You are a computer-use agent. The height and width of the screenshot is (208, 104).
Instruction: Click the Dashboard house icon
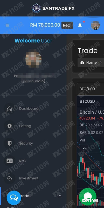[x=10, y=109]
